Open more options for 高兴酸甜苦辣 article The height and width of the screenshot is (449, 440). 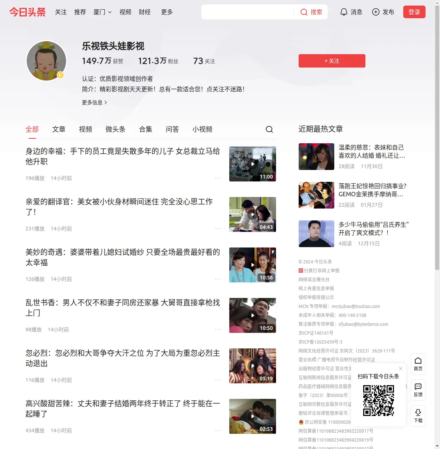click(218, 430)
